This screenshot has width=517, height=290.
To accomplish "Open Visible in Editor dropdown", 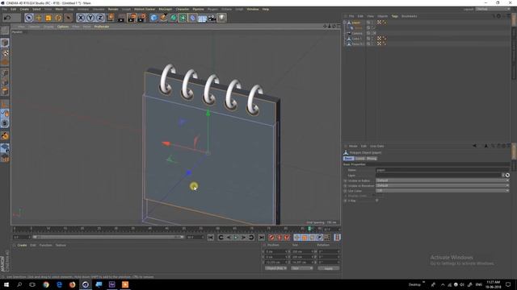I will click(x=443, y=180).
